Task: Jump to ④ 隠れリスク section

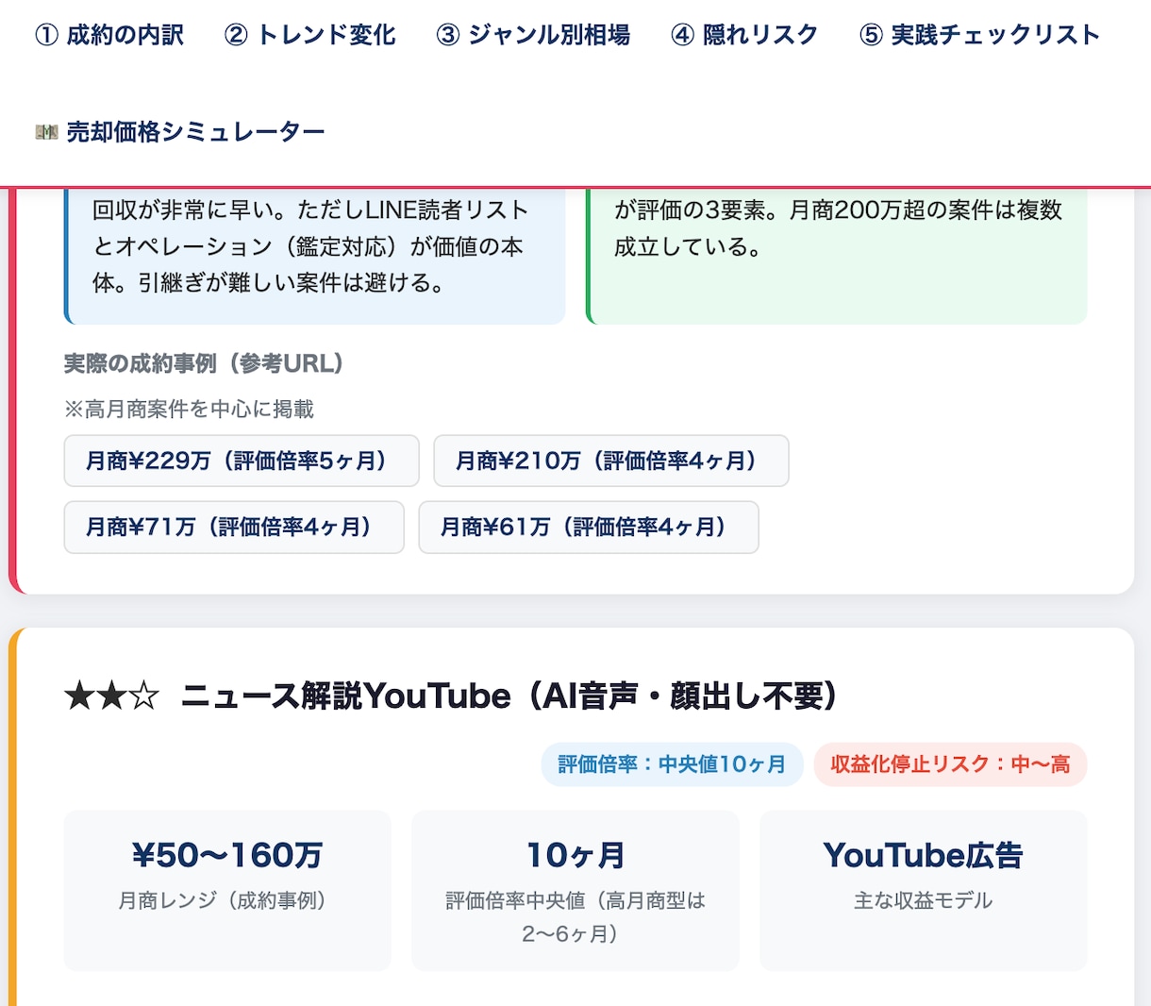Action: (x=744, y=35)
